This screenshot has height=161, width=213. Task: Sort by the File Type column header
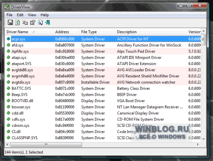(97, 32)
